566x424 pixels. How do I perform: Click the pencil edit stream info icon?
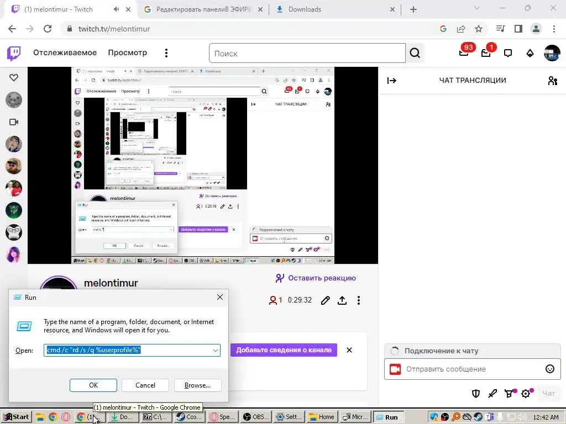pos(325,300)
